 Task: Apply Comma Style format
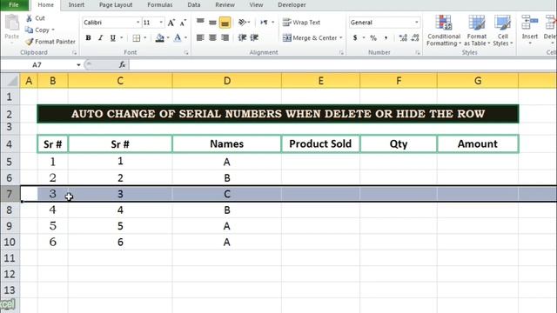point(386,37)
